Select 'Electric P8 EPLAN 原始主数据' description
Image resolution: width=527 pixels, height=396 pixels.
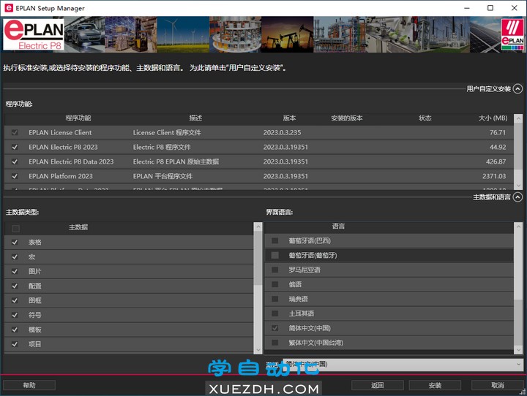point(176,161)
